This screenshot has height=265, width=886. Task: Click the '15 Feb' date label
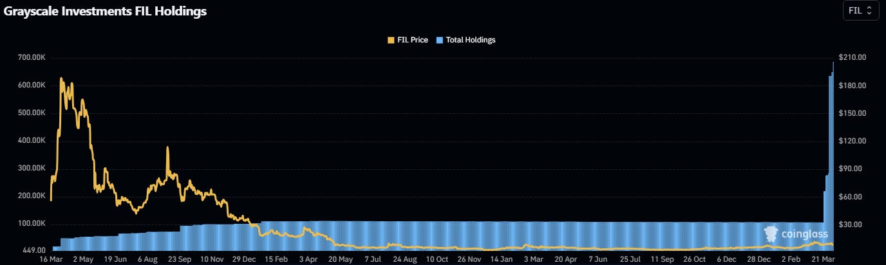pyautogui.click(x=276, y=259)
